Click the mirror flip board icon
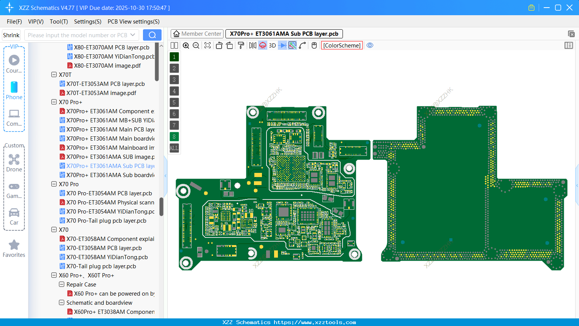Image resolution: width=579 pixels, height=326 pixels. tap(252, 46)
